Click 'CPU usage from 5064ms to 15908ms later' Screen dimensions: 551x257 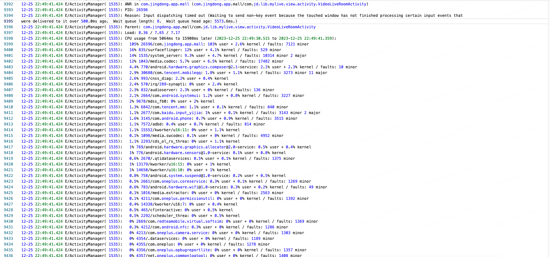point(168,38)
